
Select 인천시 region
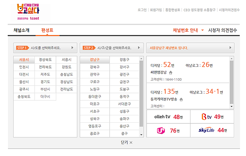pos(24,67)
